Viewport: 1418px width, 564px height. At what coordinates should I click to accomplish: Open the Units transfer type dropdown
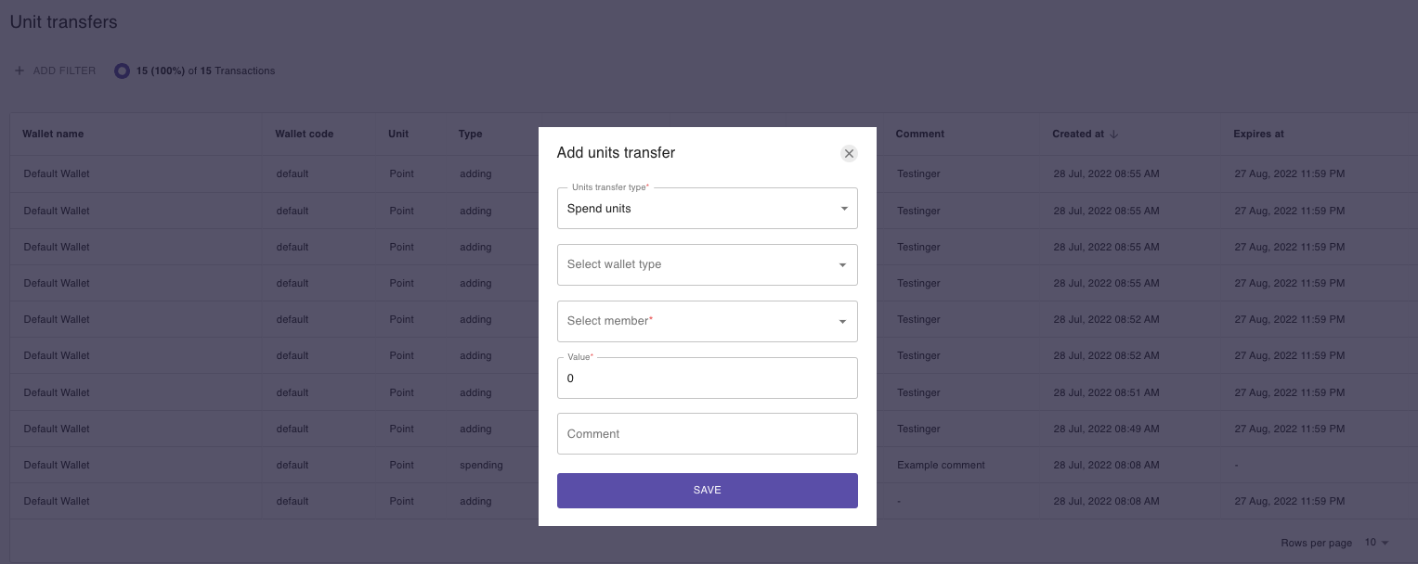[x=708, y=209]
